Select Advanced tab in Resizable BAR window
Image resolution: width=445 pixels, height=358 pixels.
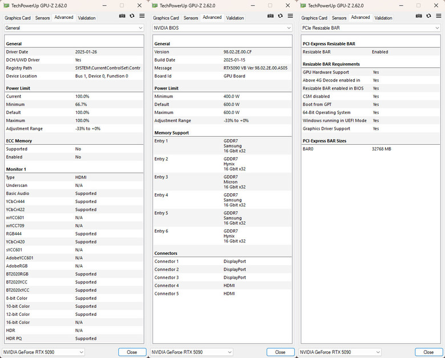(x=361, y=17)
